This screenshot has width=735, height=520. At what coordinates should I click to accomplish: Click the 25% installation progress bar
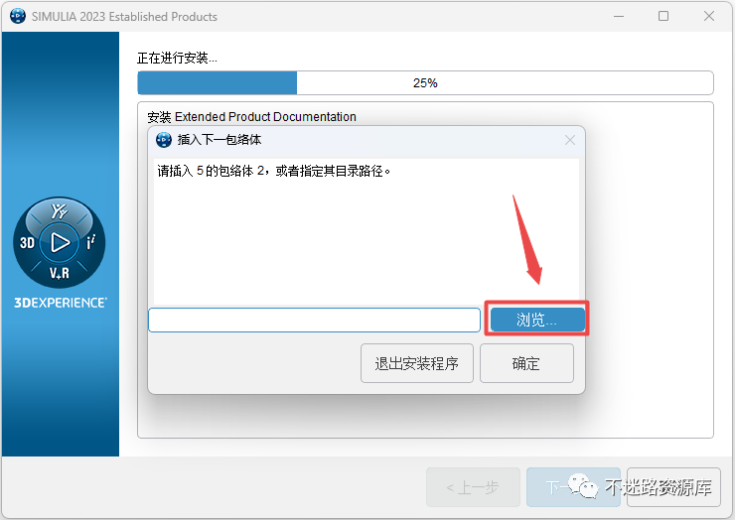[x=425, y=83]
